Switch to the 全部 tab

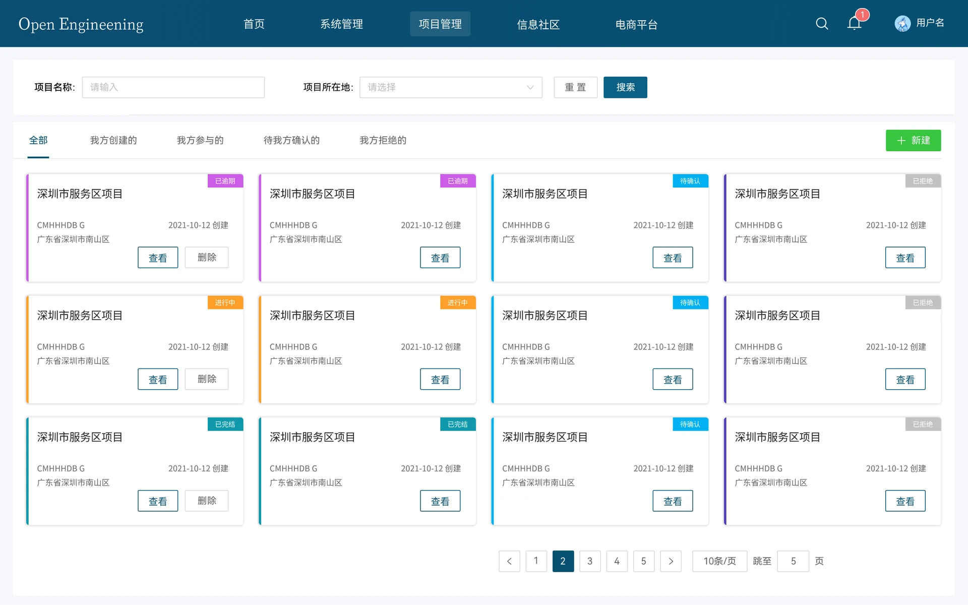(x=38, y=140)
